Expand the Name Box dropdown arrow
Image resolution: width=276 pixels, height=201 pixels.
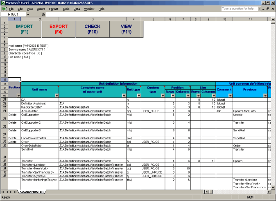[28, 14]
